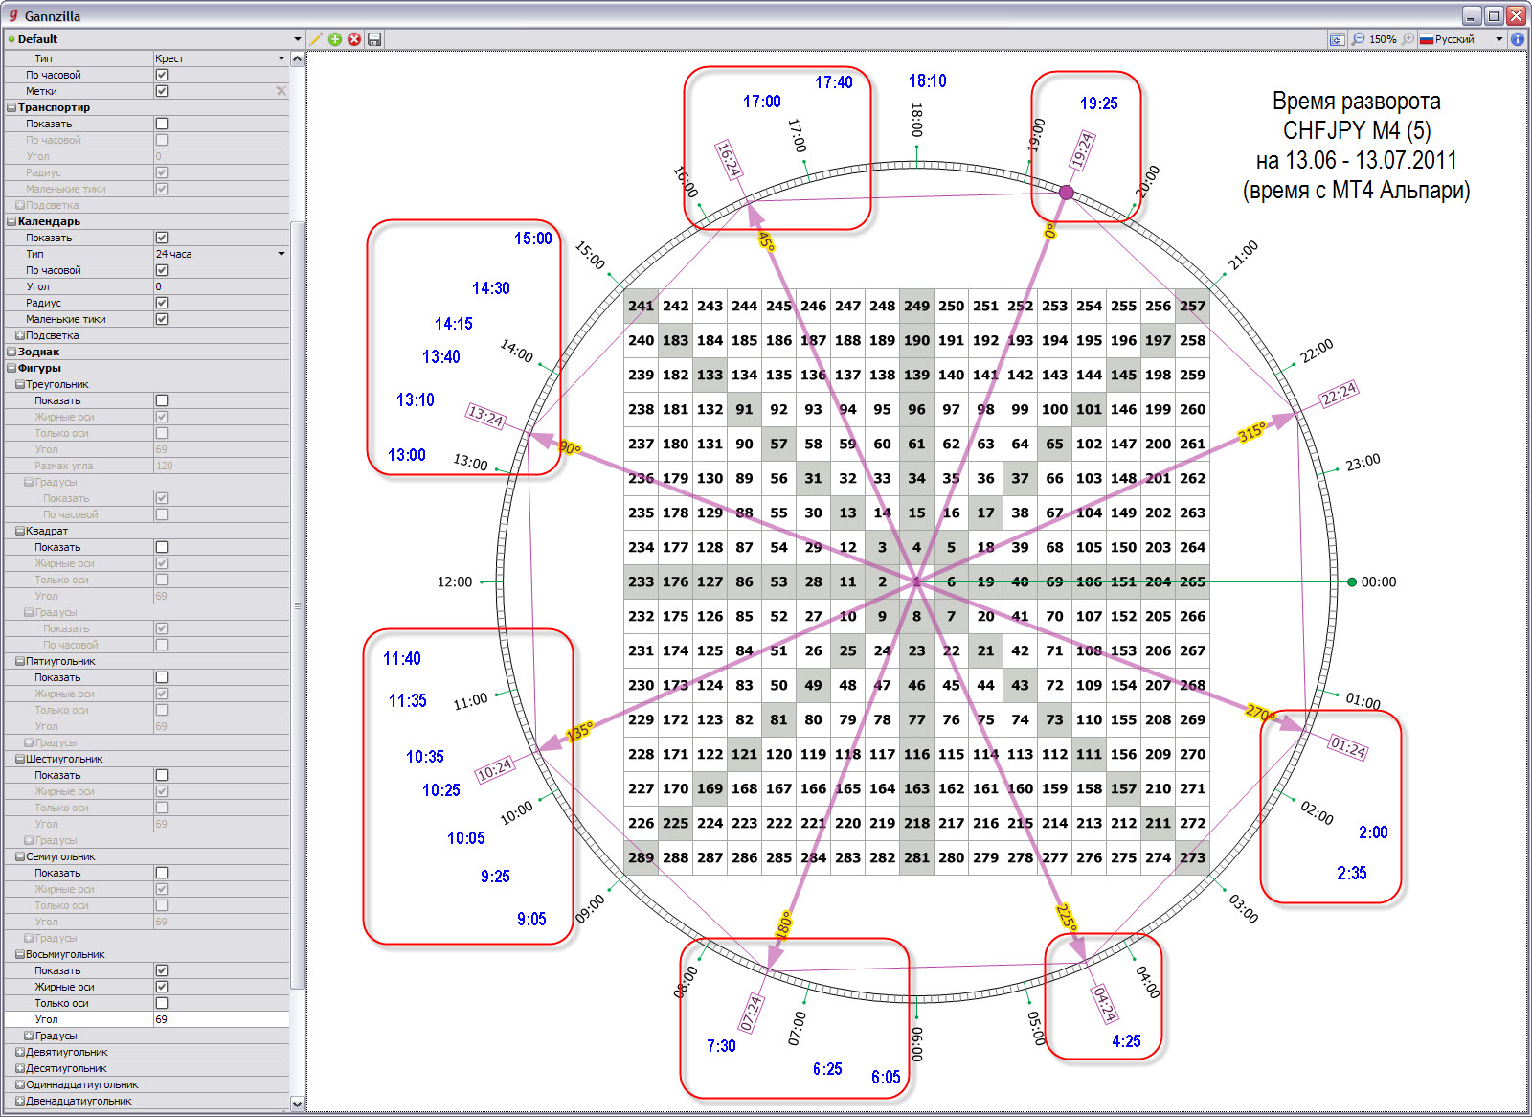Open the Русский language selector

1461,39
